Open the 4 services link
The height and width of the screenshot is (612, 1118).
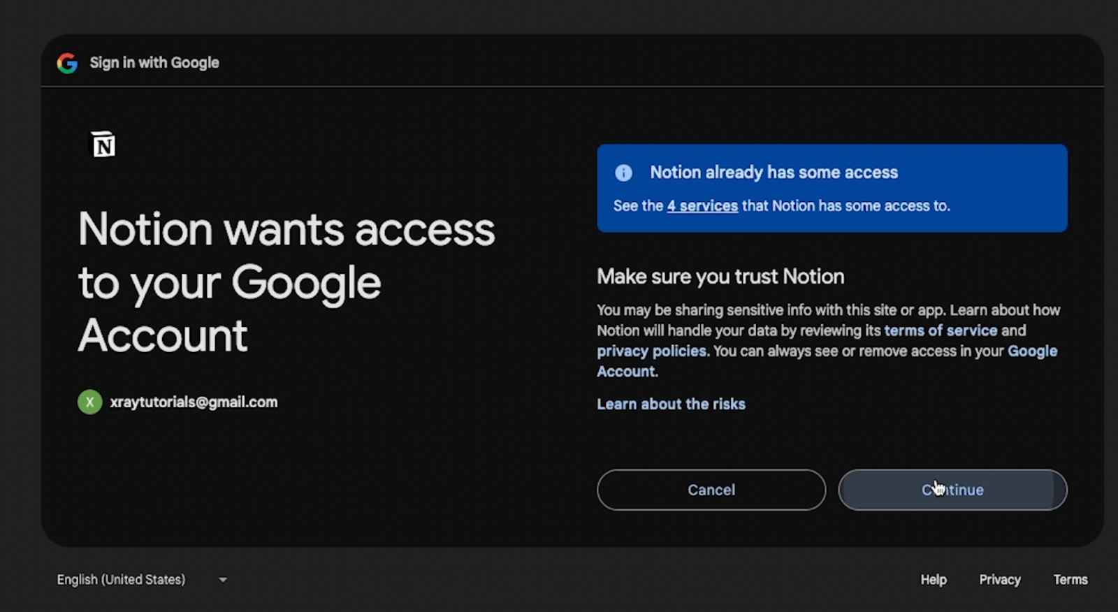pyautogui.click(x=702, y=206)
